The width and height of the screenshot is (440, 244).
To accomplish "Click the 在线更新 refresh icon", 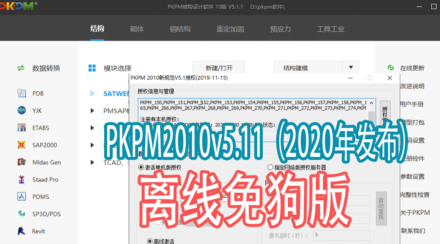I will point(391,68).
